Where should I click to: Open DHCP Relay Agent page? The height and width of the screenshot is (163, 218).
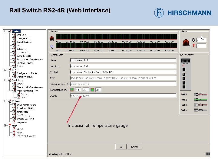click(26, 105)
